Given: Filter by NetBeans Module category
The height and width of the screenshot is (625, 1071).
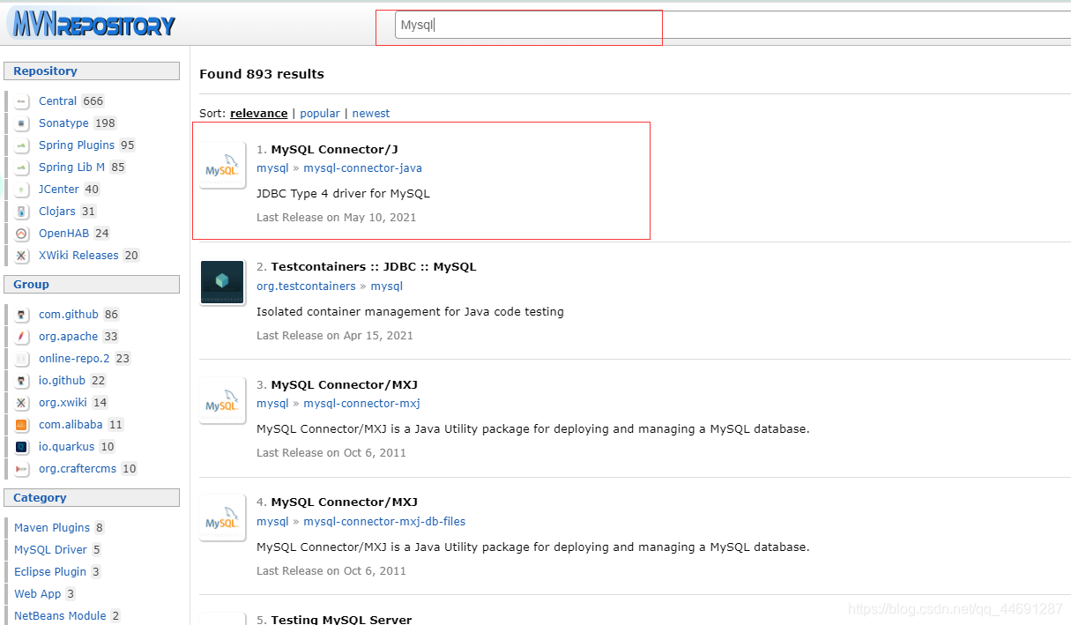Looking at the screenshot, I should point(60,616).
